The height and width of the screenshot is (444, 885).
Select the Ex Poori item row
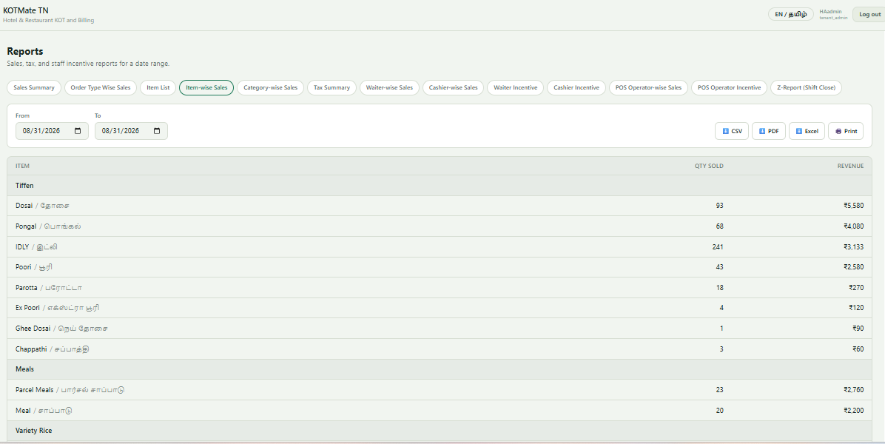[439, 308]
